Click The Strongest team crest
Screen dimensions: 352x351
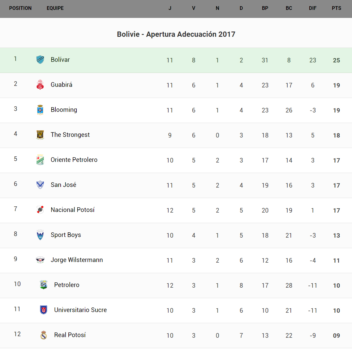(40, 135)
